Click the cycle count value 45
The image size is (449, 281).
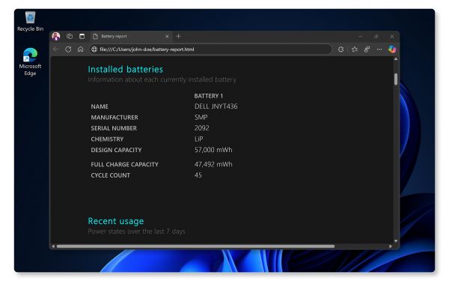click(198, 175)
